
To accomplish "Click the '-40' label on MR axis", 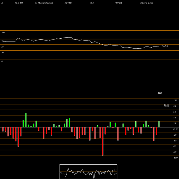I will [175, 141].
